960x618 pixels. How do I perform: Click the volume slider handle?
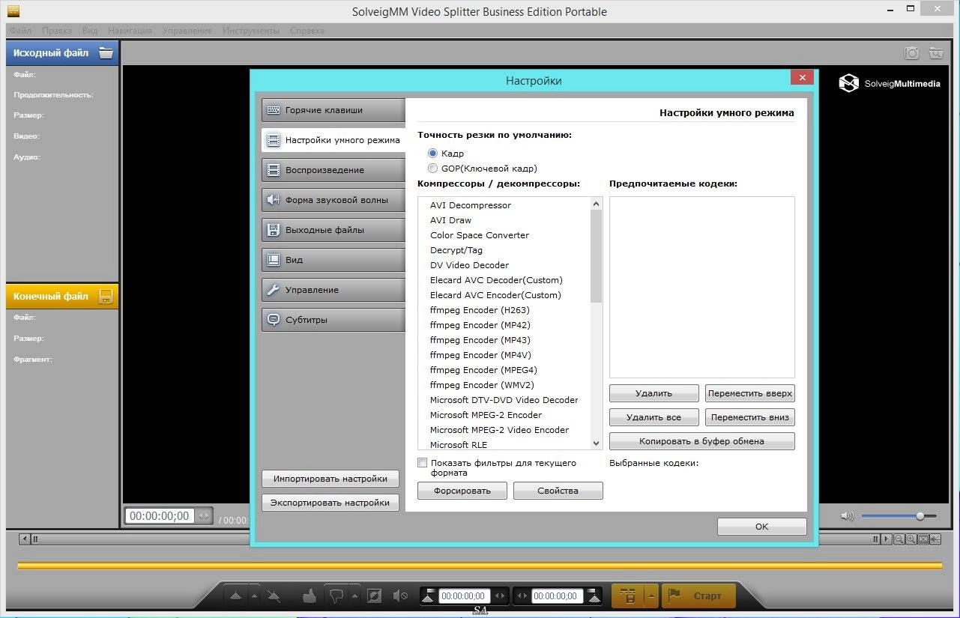(x=920, y=516)
